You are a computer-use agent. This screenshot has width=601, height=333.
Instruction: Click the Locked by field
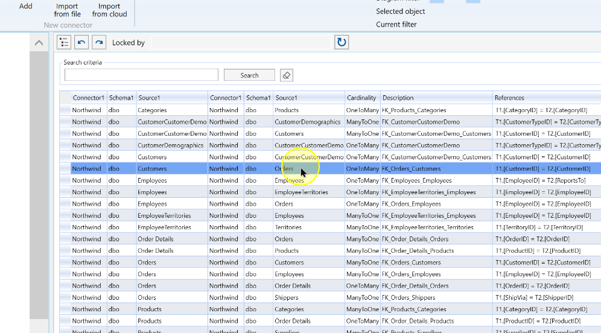click(x=241, y=42)
